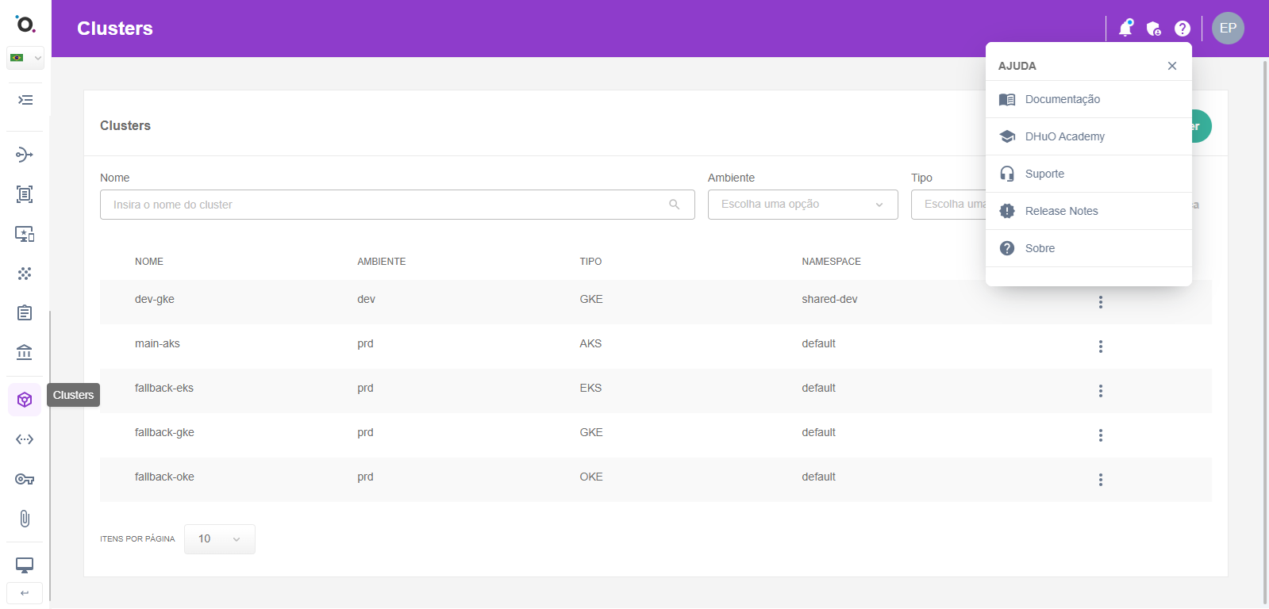Click the shared-dev namespace cell
This screenshot has height=609, width=1269.
(x=829, y=299)
